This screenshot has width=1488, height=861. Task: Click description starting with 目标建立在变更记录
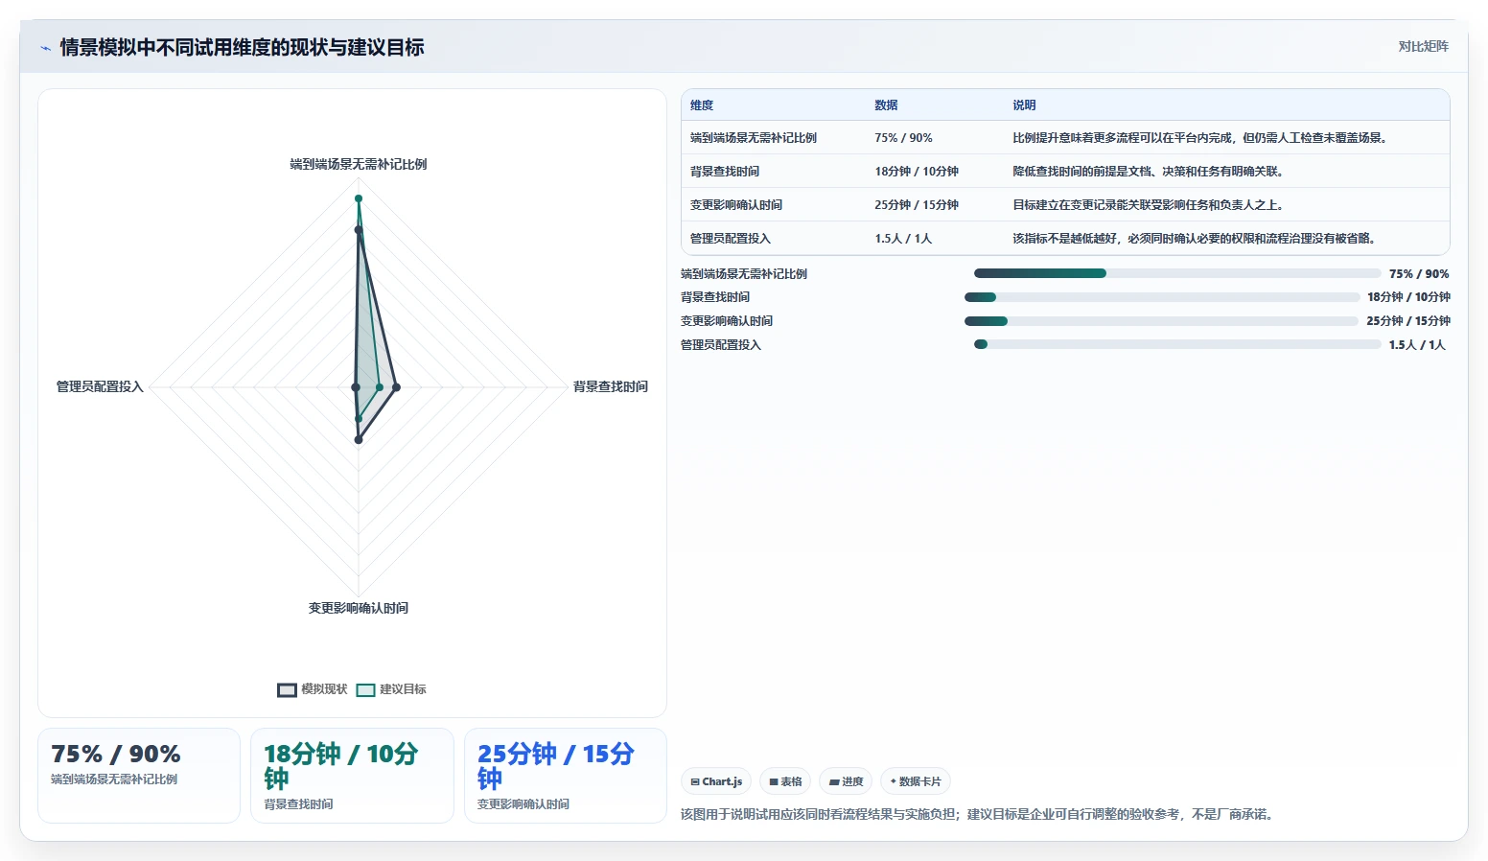click(1150, 205)
